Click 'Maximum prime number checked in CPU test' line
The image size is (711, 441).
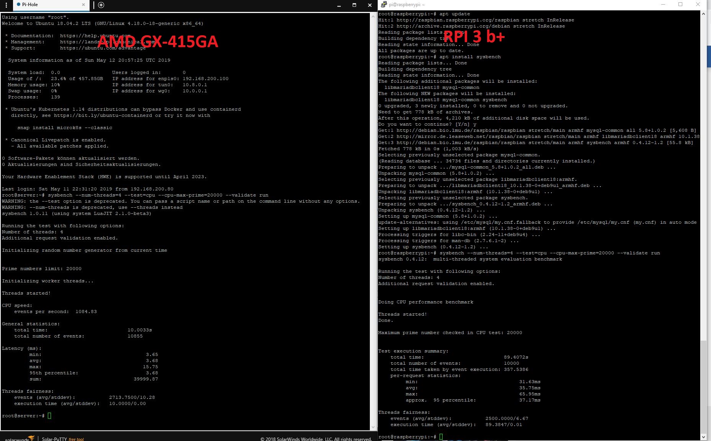450,333
